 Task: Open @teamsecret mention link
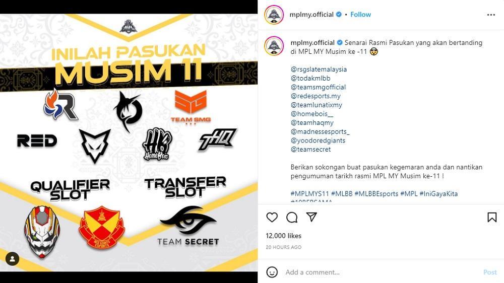pos(310,150)
